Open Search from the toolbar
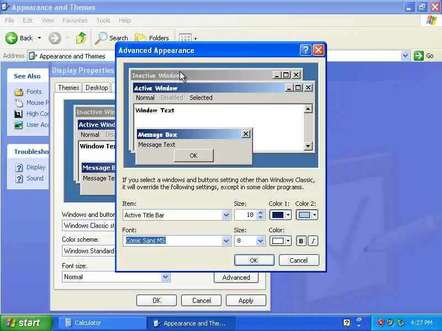 [112, 38]
